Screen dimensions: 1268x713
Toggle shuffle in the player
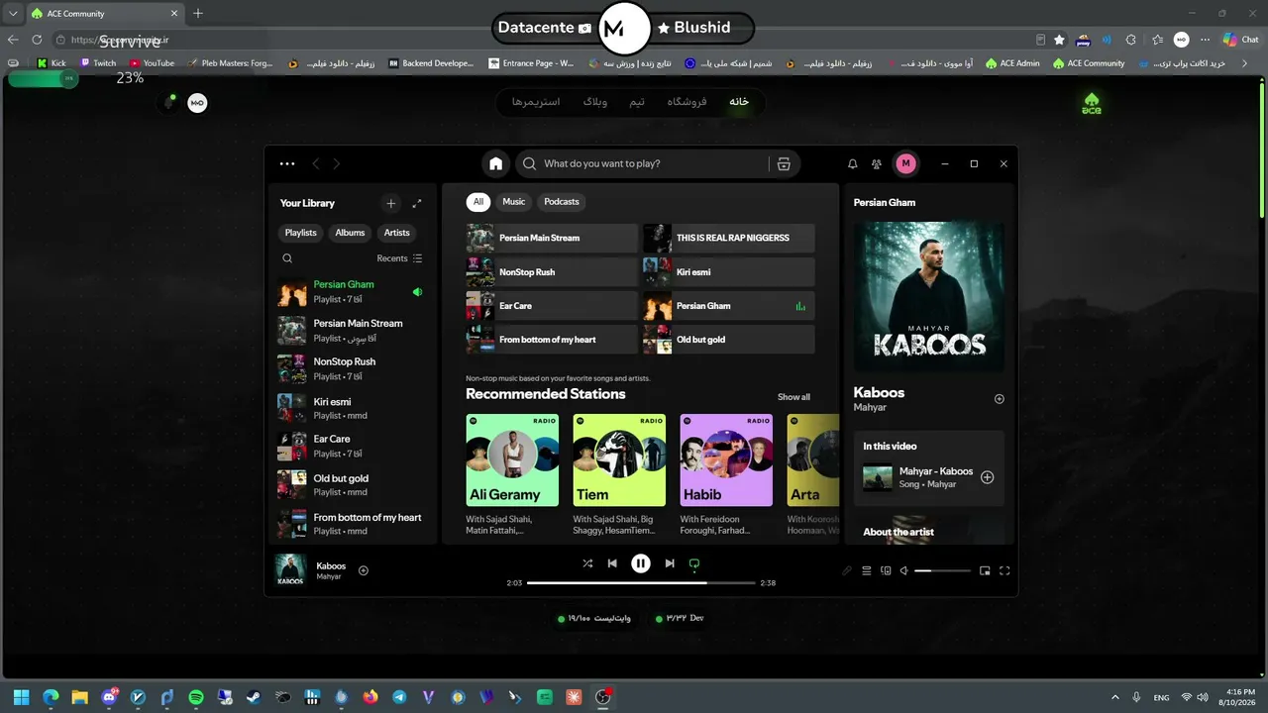587,563
